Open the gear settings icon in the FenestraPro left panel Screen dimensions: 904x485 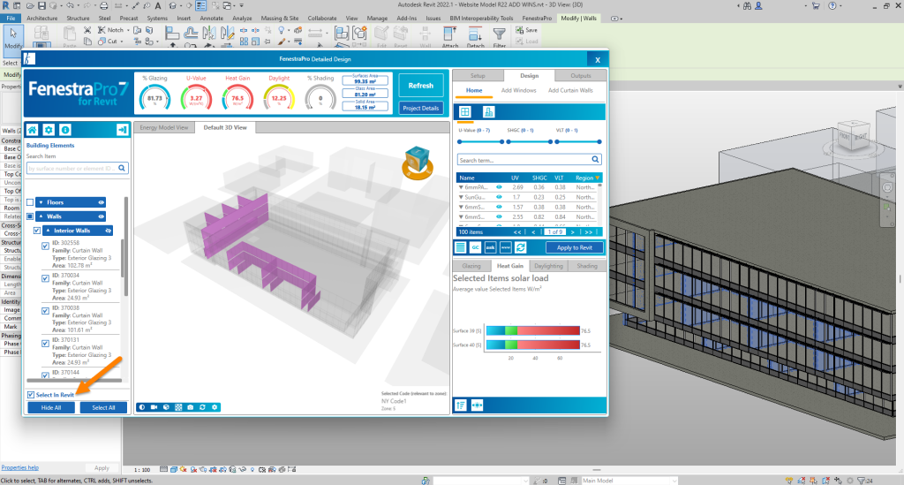coord(49,130)
